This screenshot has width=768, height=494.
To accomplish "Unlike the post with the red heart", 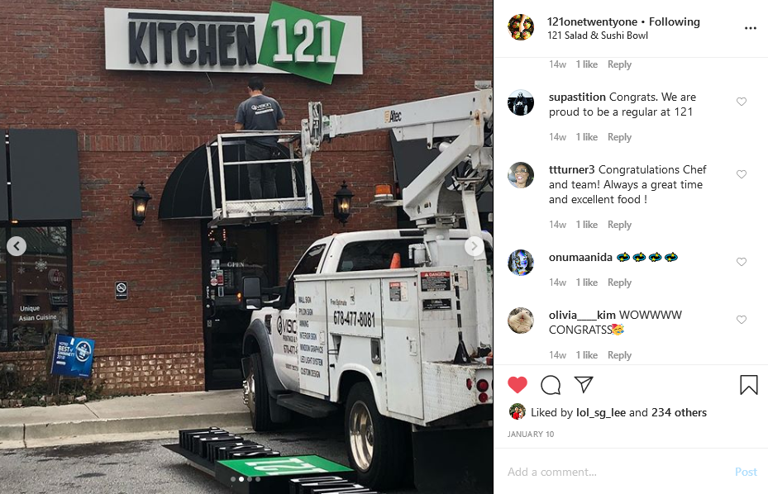I will (518, 385).
